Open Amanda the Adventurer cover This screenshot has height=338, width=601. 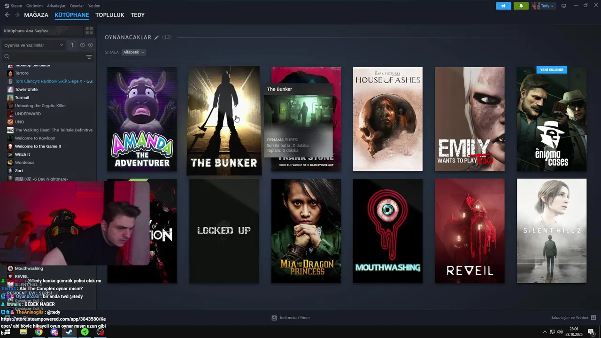142,119
